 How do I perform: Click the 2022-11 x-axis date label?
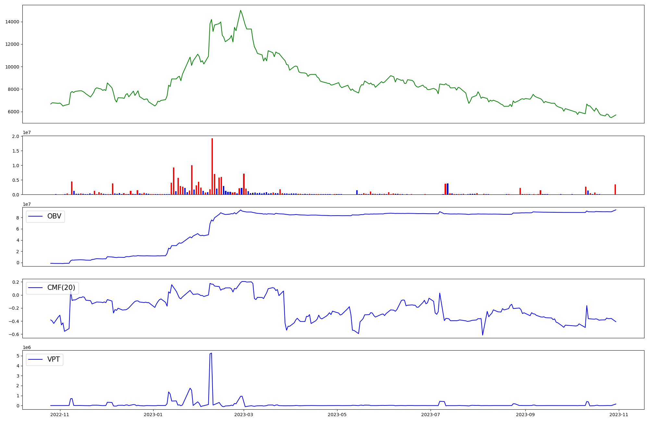[60, 415]
